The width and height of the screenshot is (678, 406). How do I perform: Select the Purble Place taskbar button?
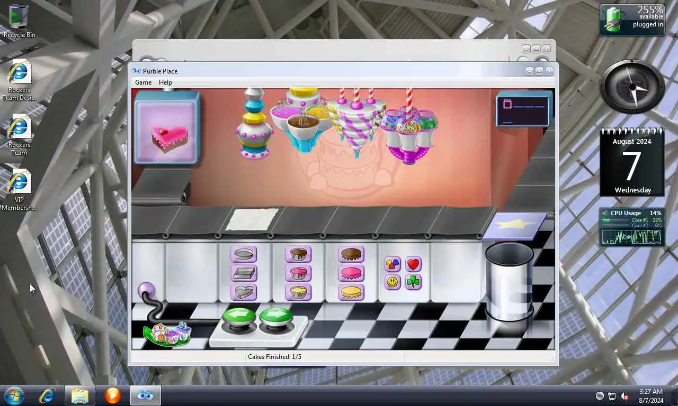point(145,395)
